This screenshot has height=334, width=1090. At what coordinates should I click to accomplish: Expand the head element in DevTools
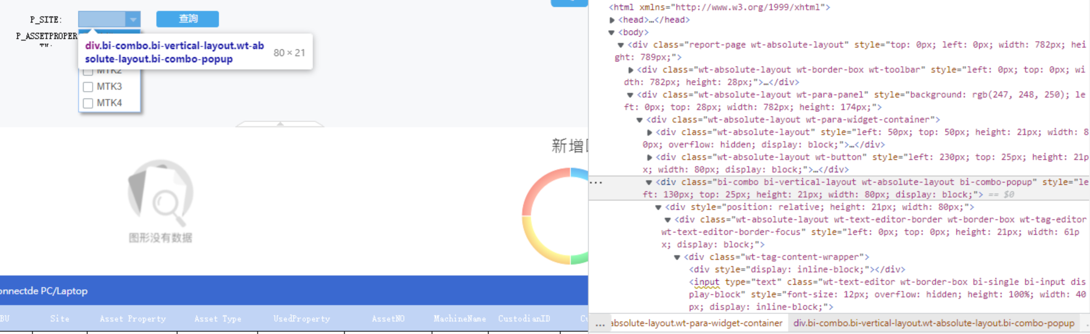point(612,20)
